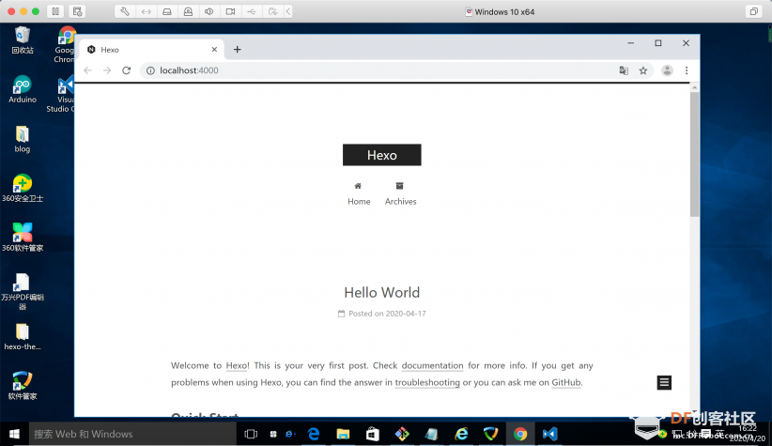Image resolution: width=772 pixels, height=446 pixels.
Task: View site information icon in address bar
Action: pos(150,70)
